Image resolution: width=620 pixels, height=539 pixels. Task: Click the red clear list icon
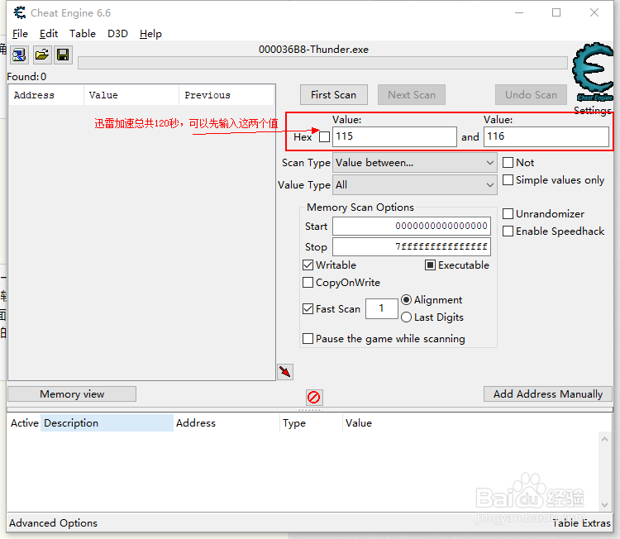pos(314,397)
